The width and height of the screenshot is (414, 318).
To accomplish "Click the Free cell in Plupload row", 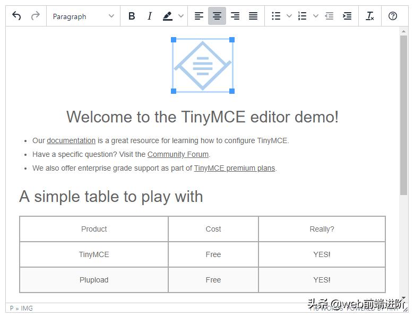I will pyautogui.click(x=213, y=280).
